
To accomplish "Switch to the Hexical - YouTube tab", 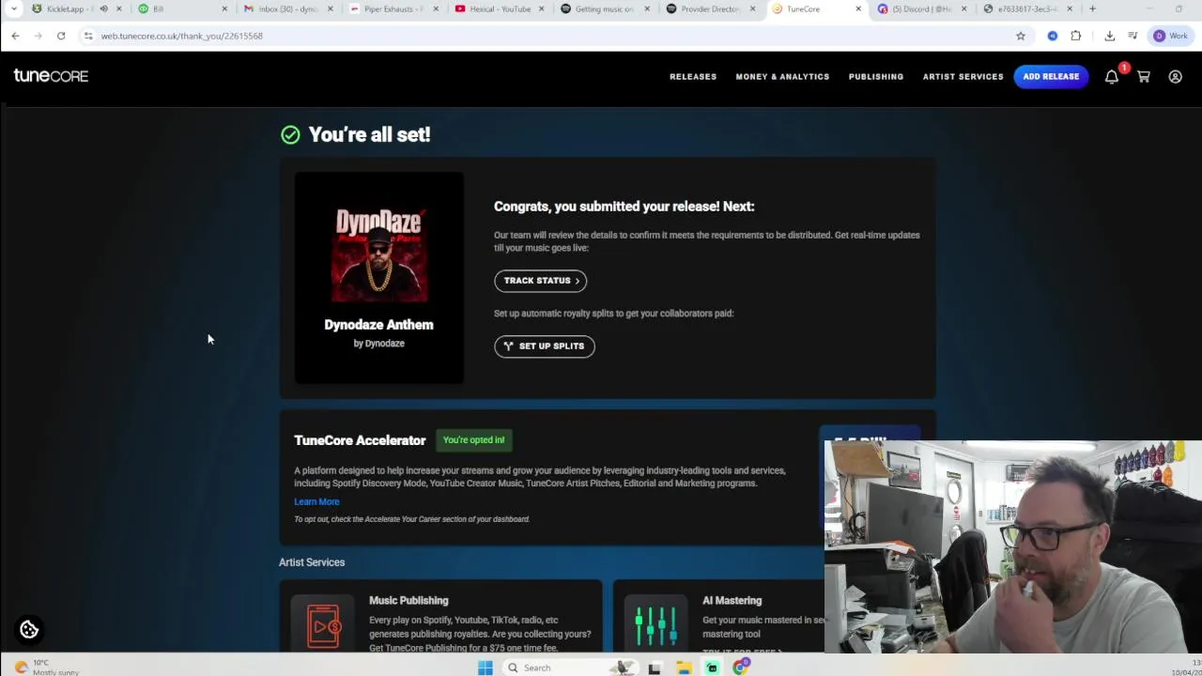I will 498,8.
